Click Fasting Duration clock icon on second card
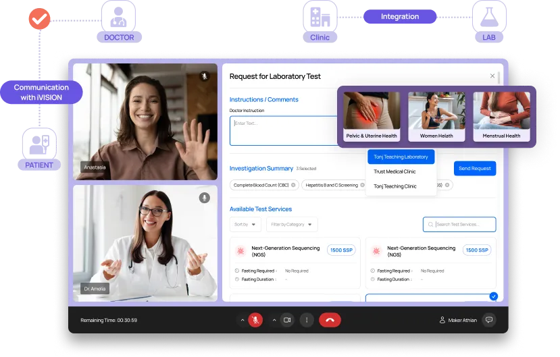 tap(372, 279)
